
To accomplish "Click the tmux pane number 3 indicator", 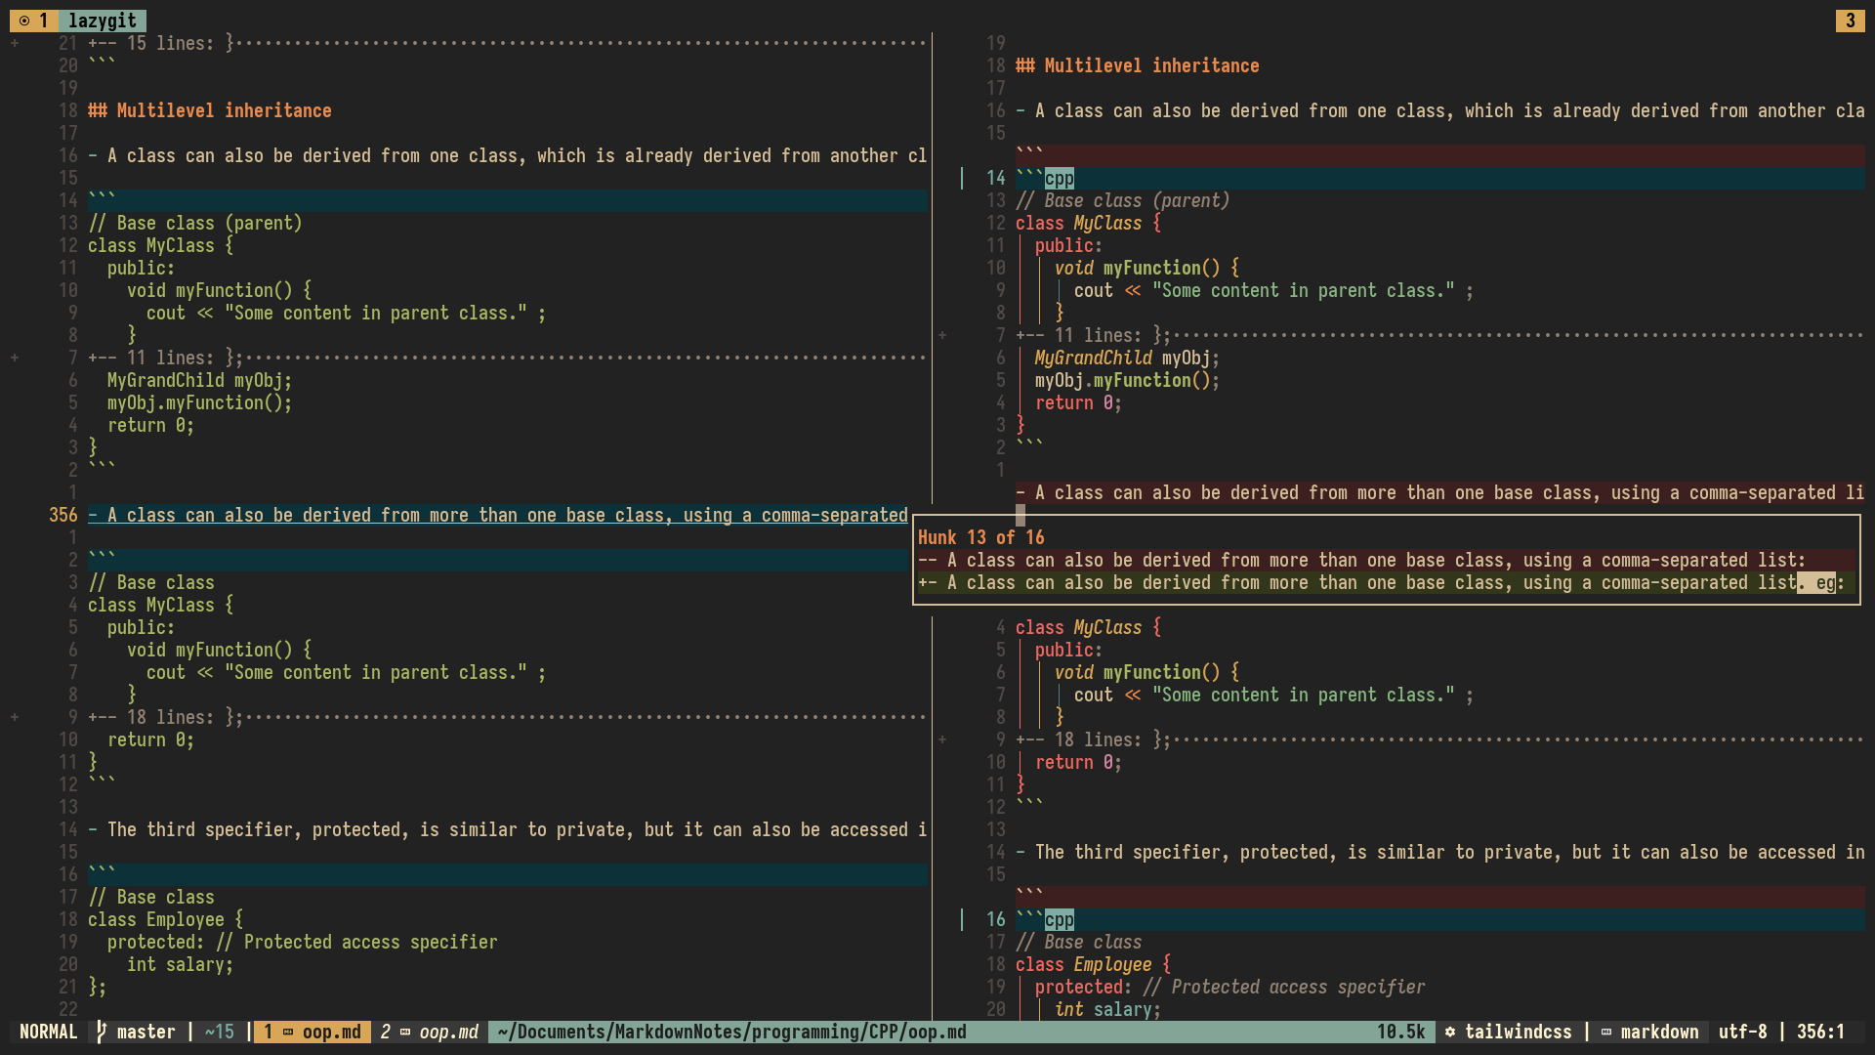I will tap(1850, 21).
